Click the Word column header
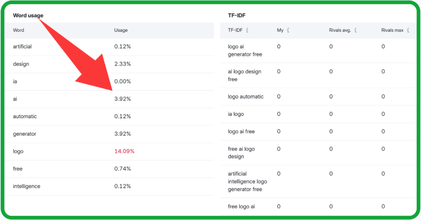 [18, 30]
